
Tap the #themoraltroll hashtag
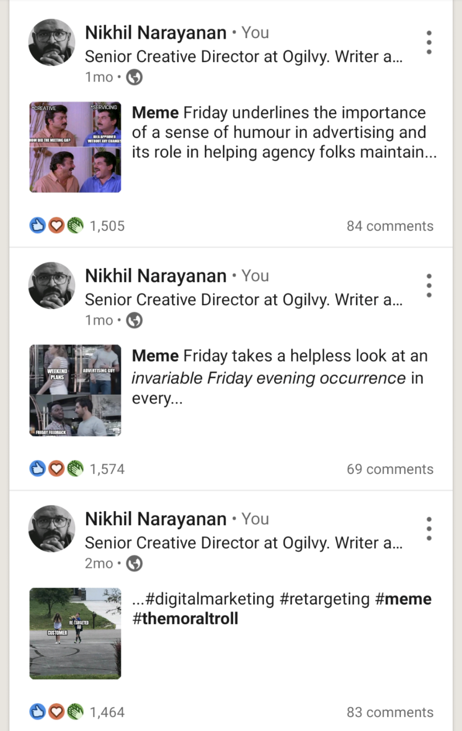pos(185,619)
